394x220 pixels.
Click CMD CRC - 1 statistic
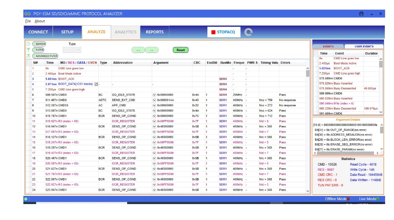[327, 175]
